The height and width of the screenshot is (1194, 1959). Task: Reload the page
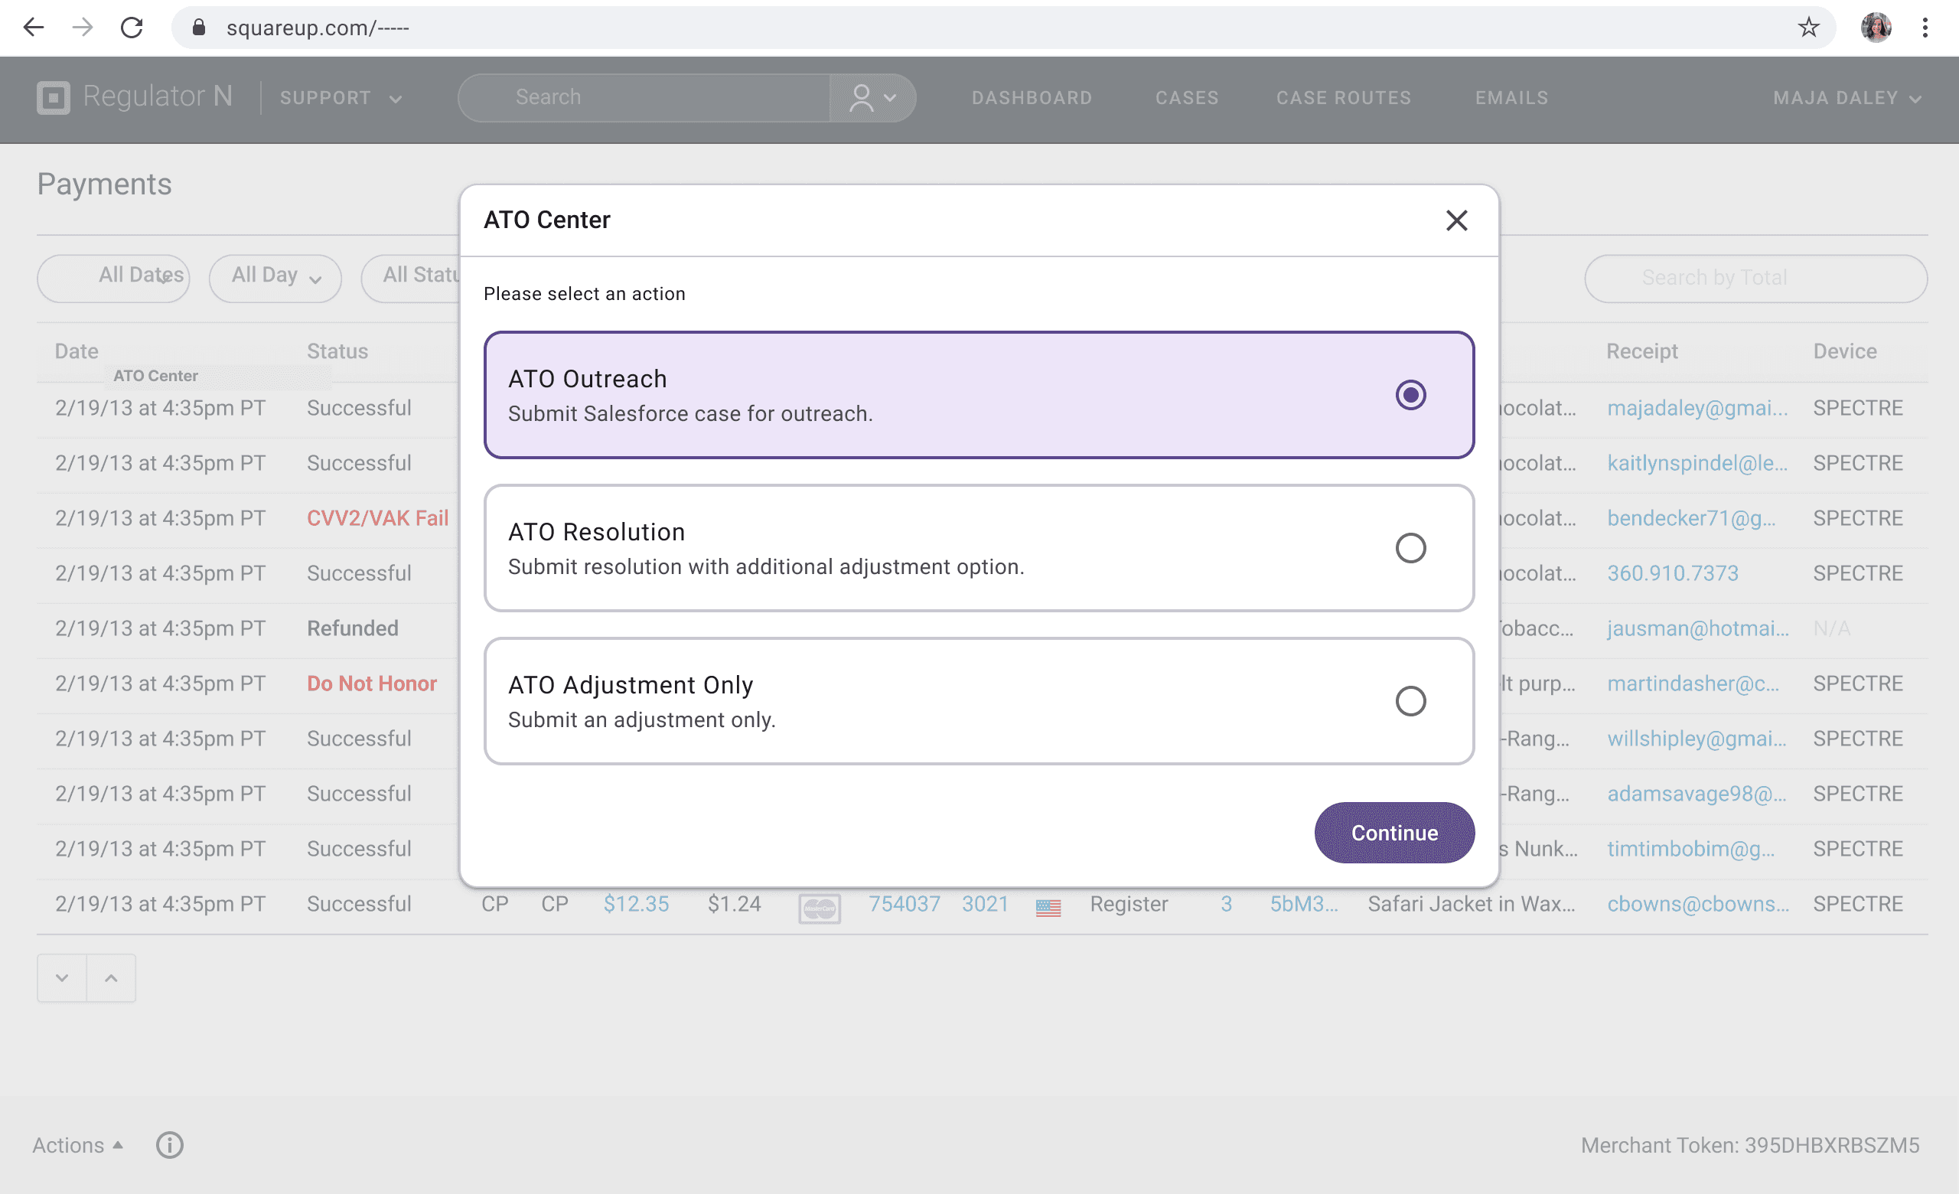132,28
